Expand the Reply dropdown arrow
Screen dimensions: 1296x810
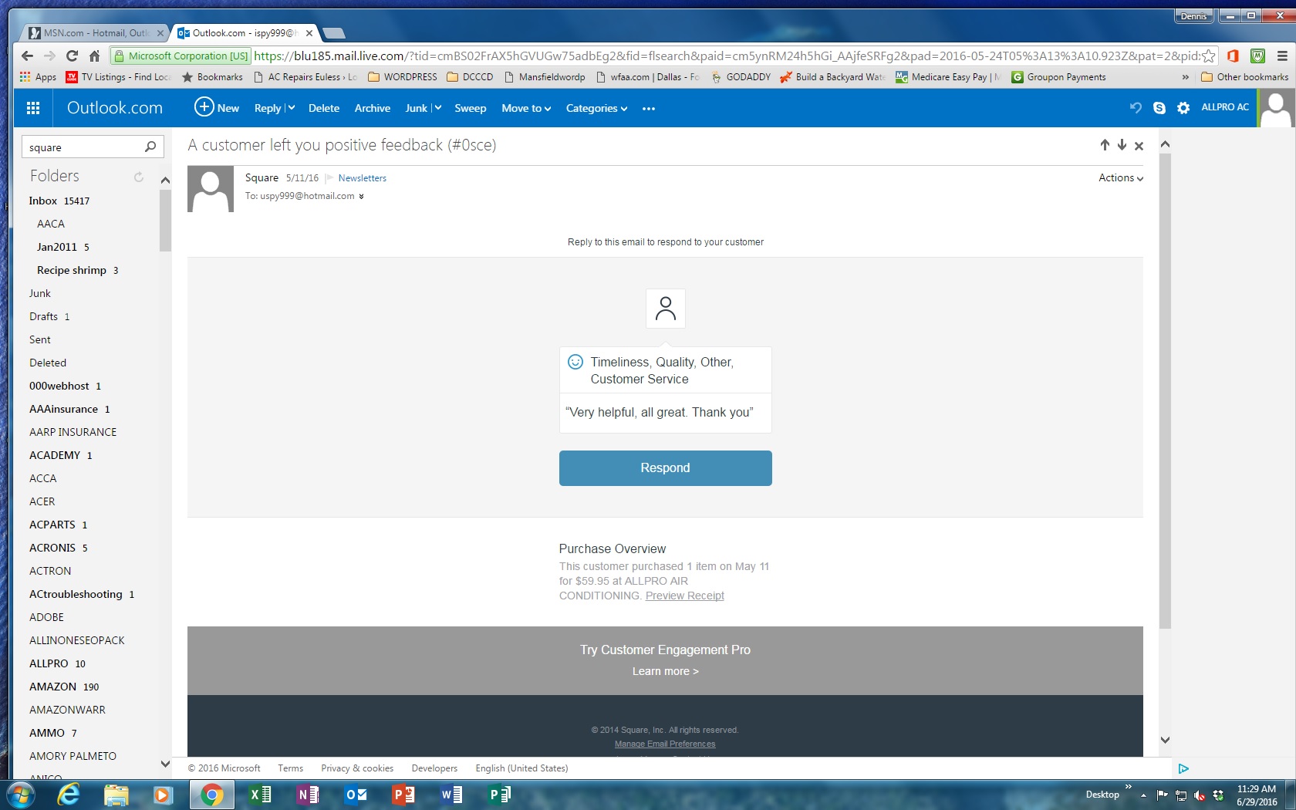pos(291,108)
